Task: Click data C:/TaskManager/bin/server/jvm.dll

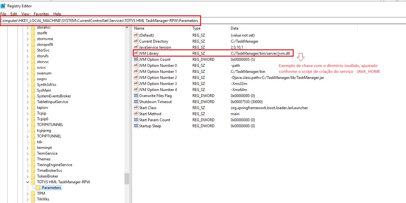Action: point(260,53)
